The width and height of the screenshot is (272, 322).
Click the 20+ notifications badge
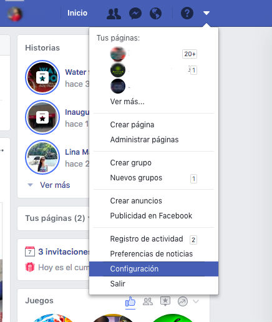[x=190, y=54]
